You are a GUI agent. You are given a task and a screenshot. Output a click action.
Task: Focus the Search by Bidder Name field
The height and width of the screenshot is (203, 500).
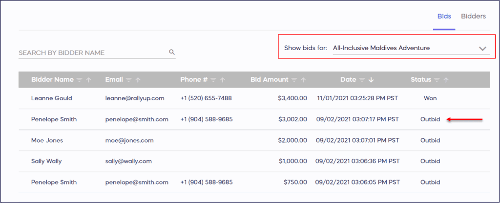[x=93, y=53]
